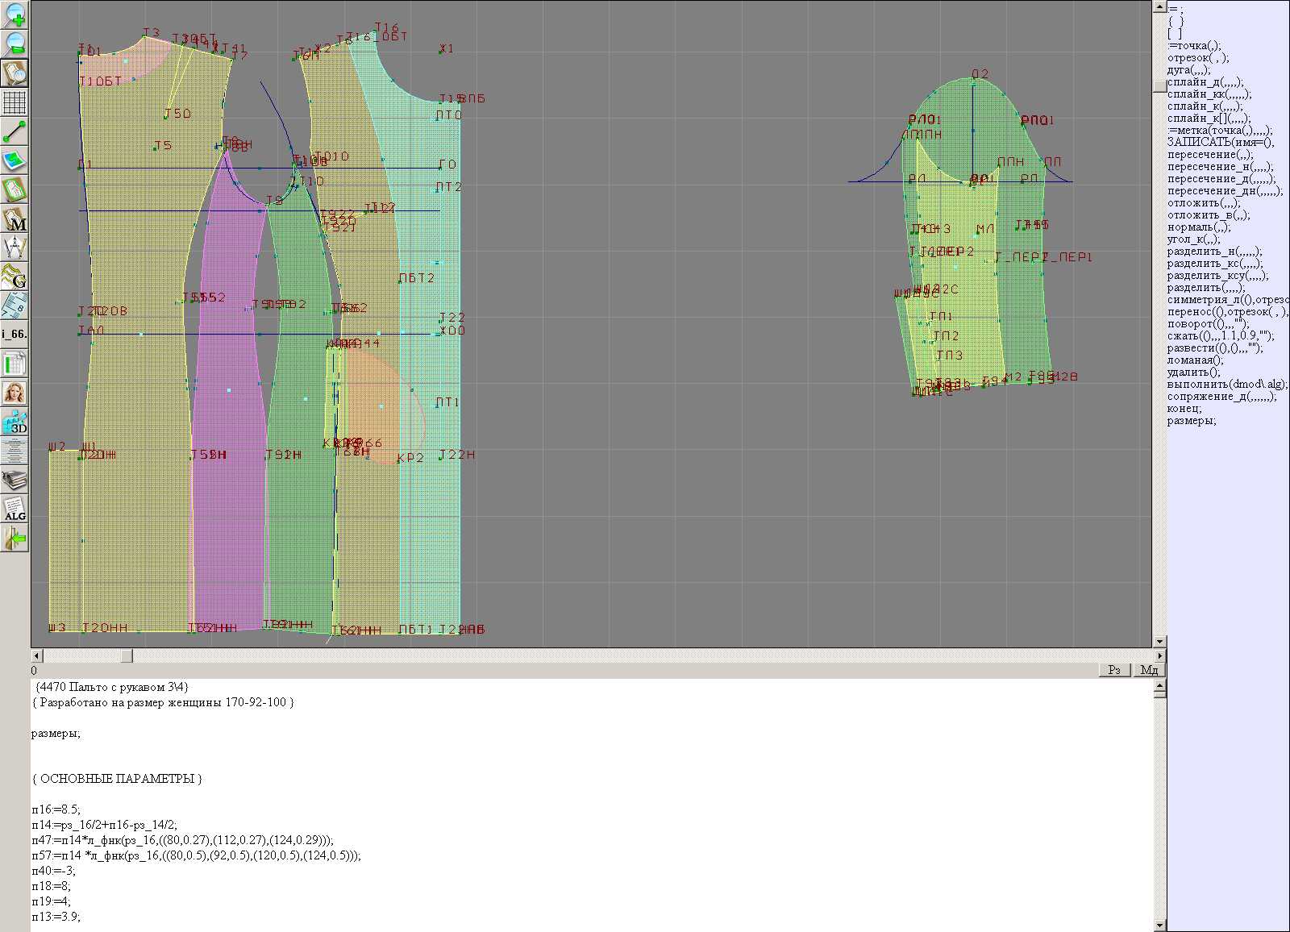Click the green arrow exit icon
Screen dimensions: 1290x932
tap(15, 538)
